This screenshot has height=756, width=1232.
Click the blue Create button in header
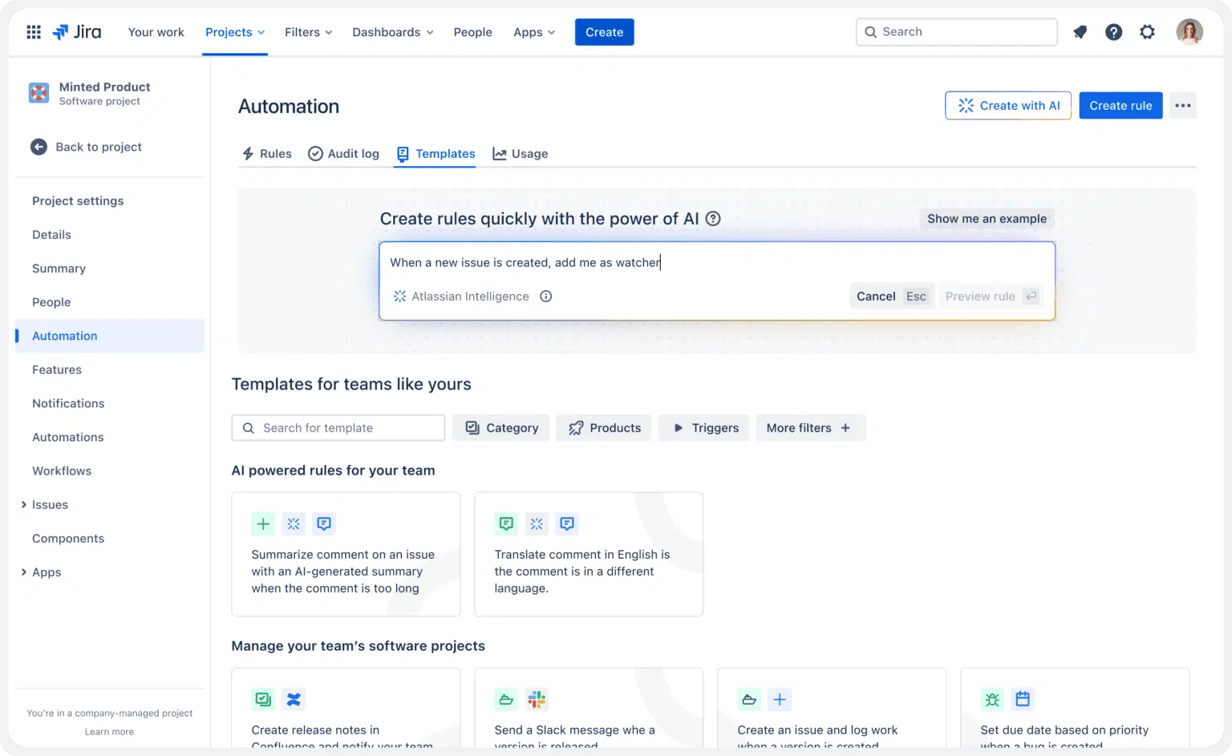pyautogui.click(x=604, y=32)
